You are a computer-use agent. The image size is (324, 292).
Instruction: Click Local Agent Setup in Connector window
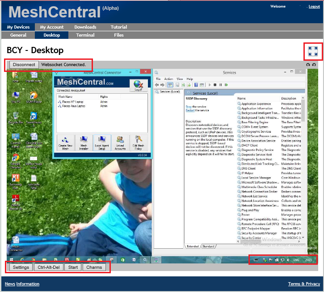(x=102, y=143)
